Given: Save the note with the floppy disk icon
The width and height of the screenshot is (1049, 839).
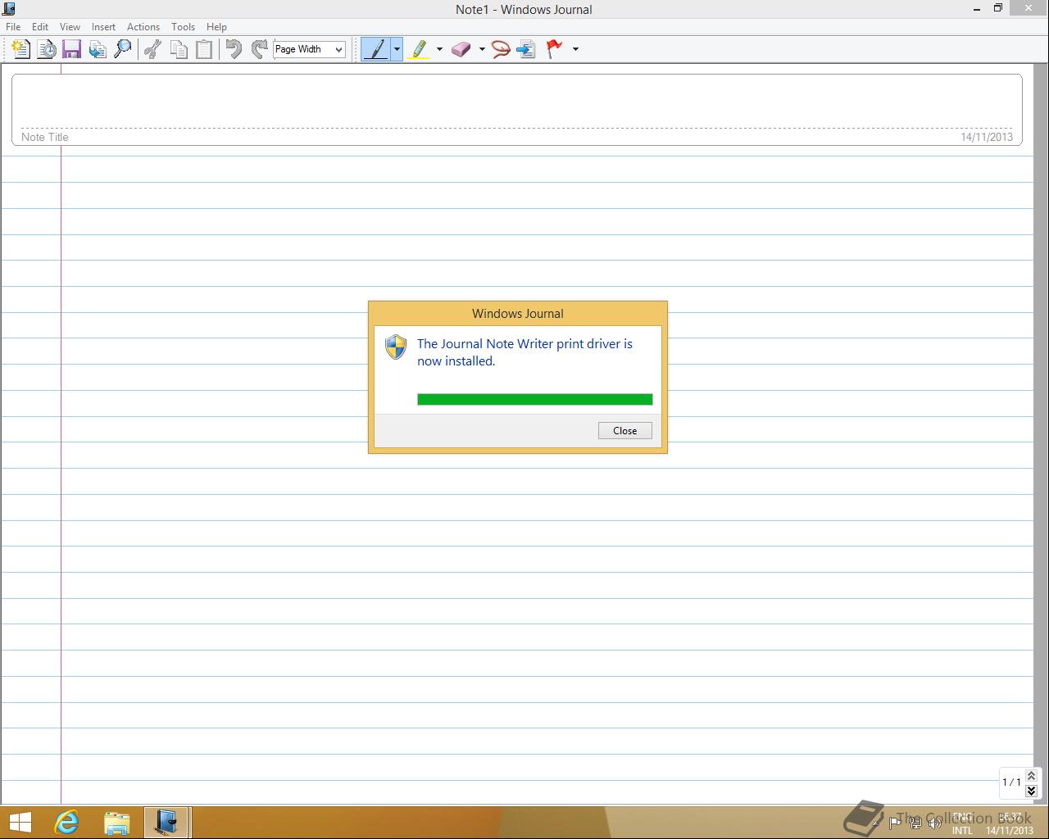Looking at the screenshot, I should (x=72, y=49).
